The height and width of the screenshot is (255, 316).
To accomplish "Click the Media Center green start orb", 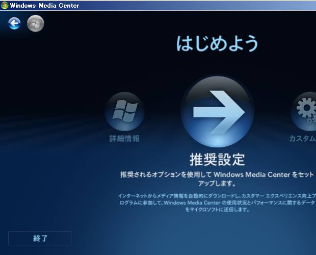I will [35, 23].
